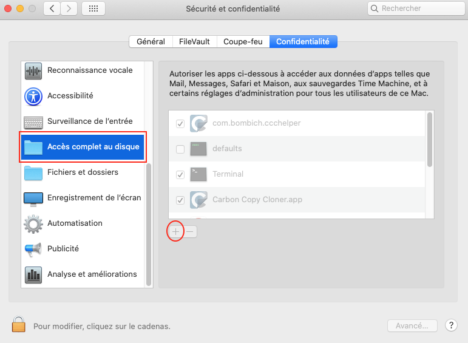Select Accès complet au disque label
This screenshot has height=343, width=468.
[x=93, y=146]
